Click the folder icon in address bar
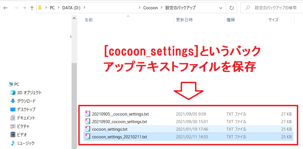This screenshot has width=303, height=149. (x=40, y=8)
